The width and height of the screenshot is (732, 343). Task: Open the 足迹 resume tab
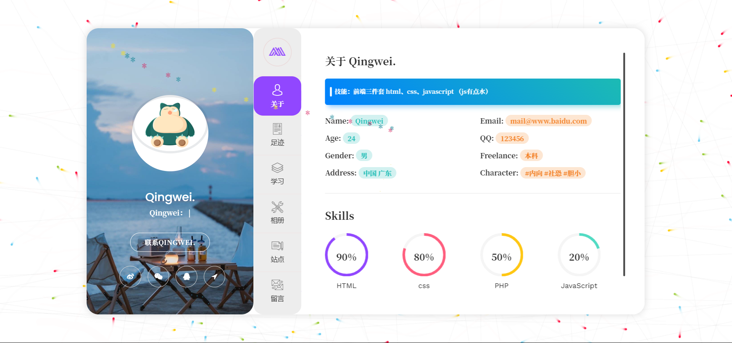tap(277, 135)
